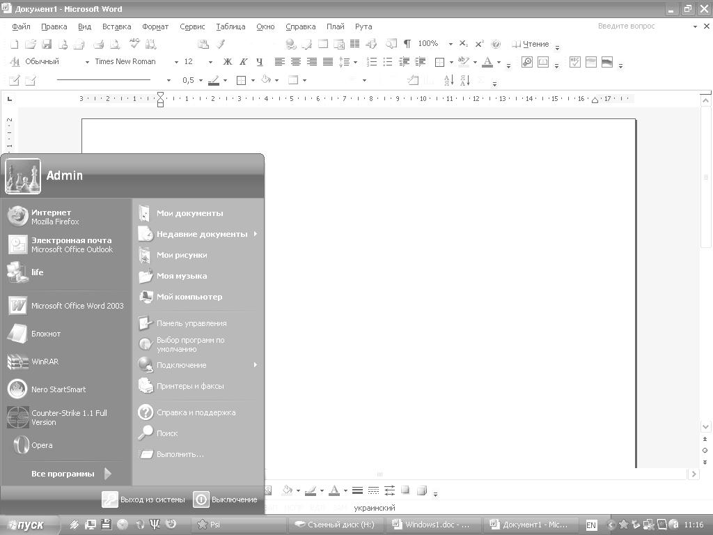The height and width of the screenshot is (535, 713).
Task: Click the Columns toolbar icon
Action: [x=354, y=44]
